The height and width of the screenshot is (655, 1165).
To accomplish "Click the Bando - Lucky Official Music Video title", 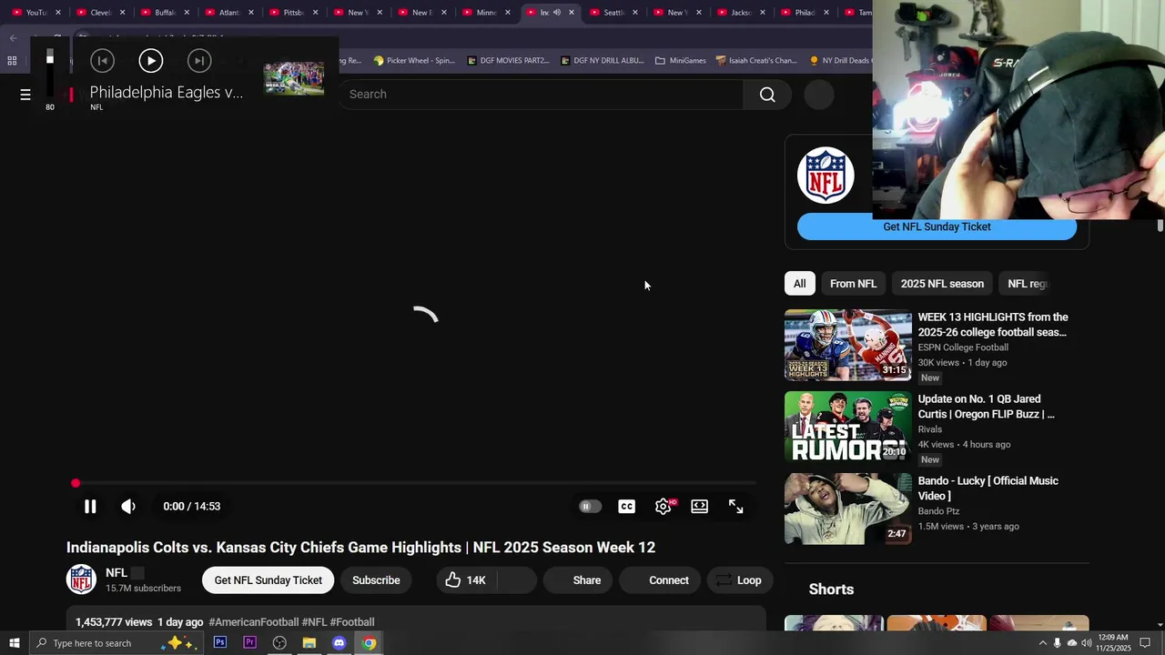I will 988,489.
